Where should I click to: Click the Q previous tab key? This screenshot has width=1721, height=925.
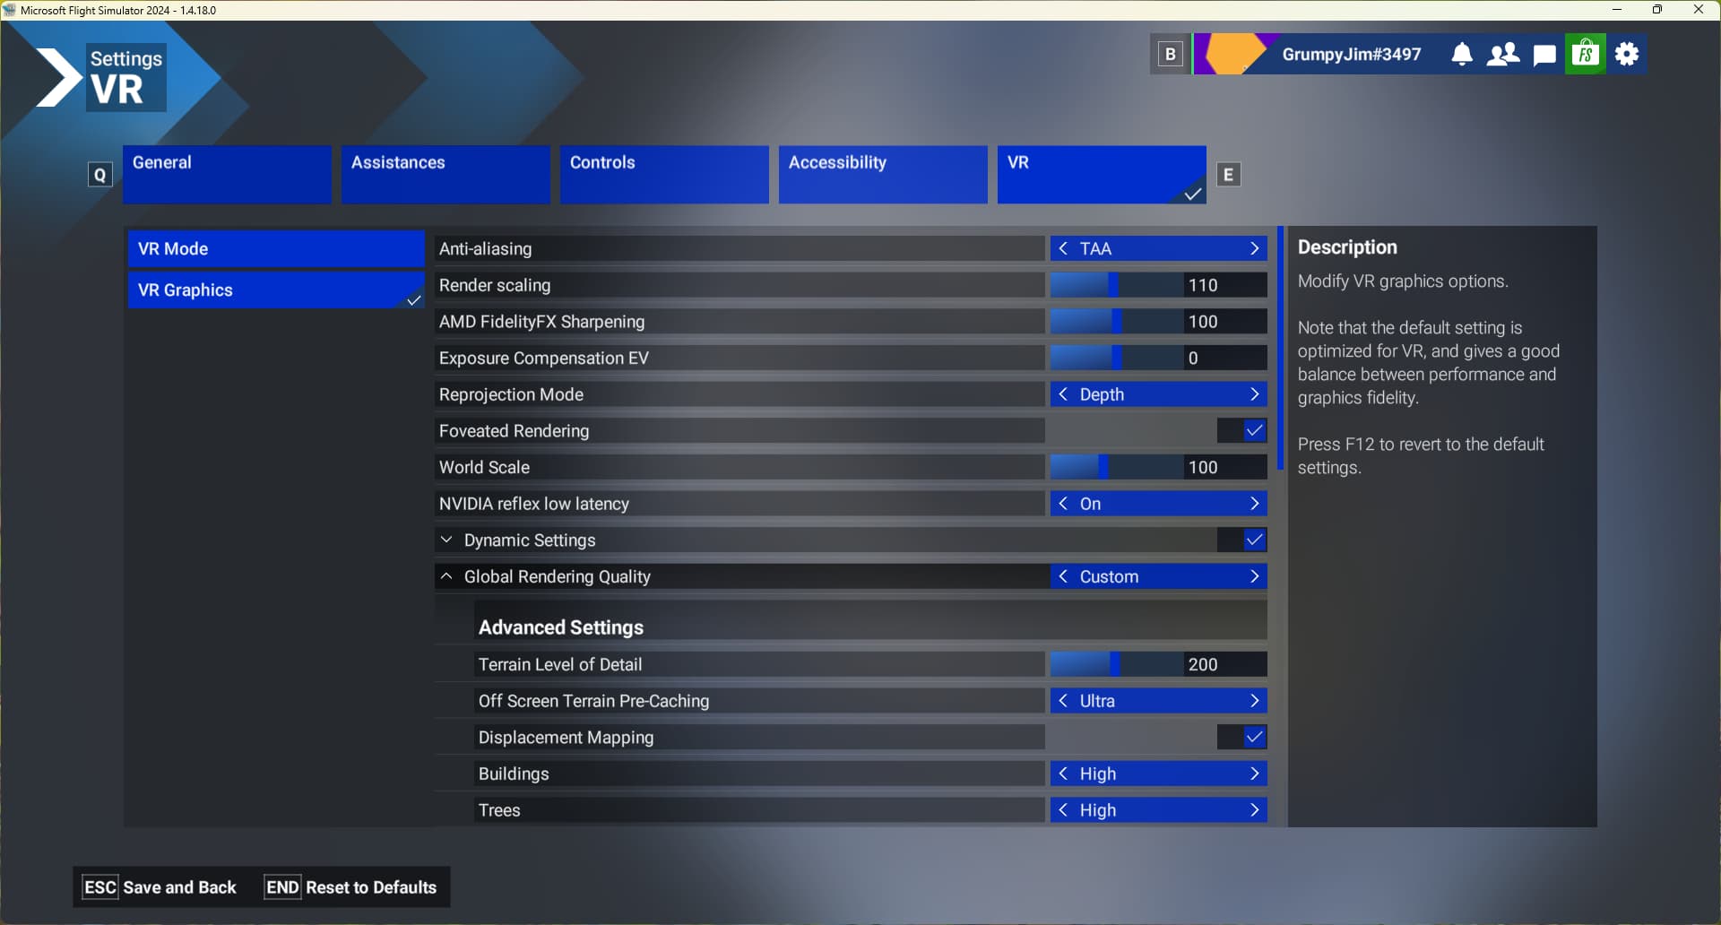click(100, 175)
